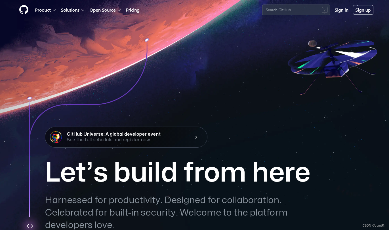The height and width of the screenshot is (230, 389).
Task: Click the slash shortcut key icon in search
Action: coord(325,10)
